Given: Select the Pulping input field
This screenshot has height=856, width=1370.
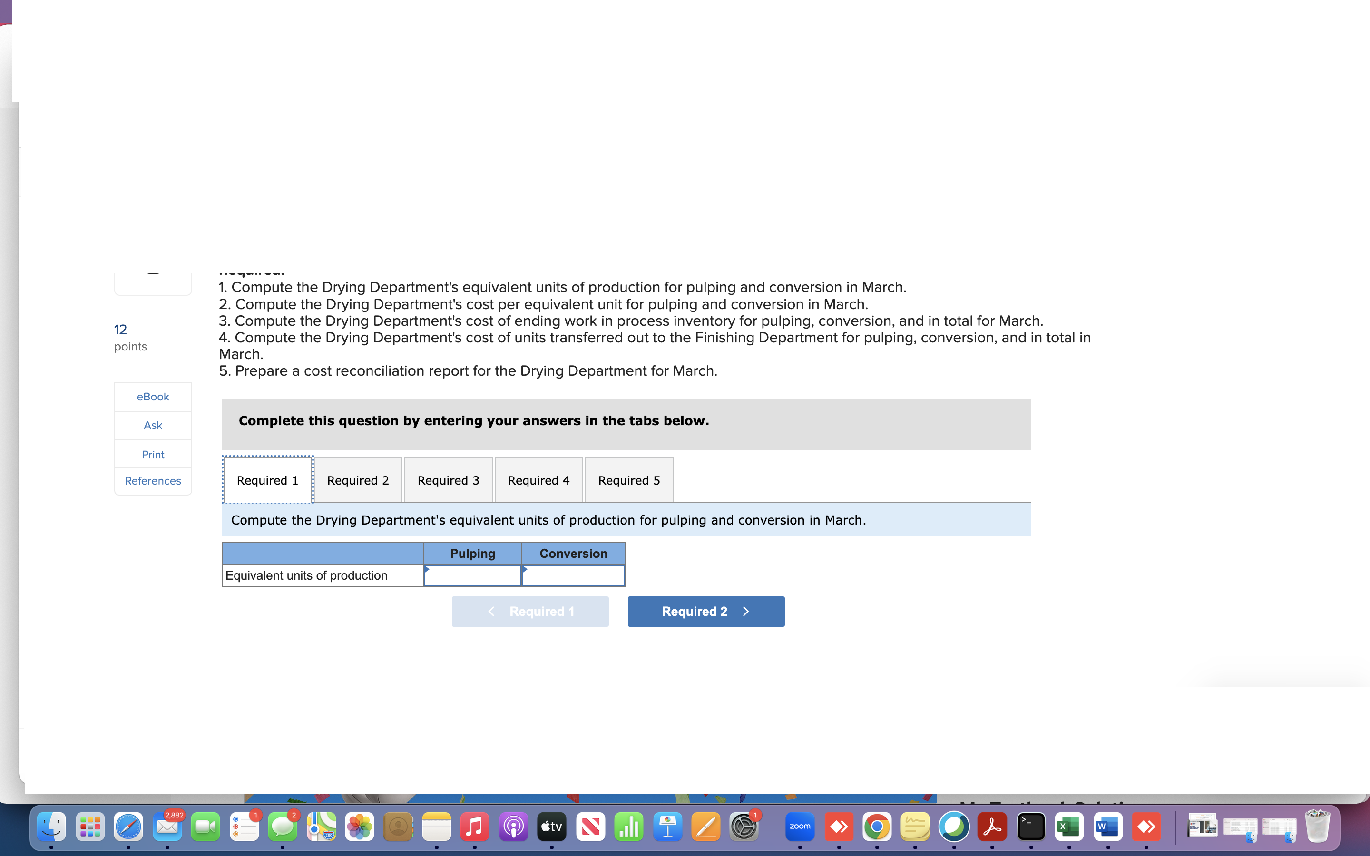Looking at the screenshot, I should point(472,575).
